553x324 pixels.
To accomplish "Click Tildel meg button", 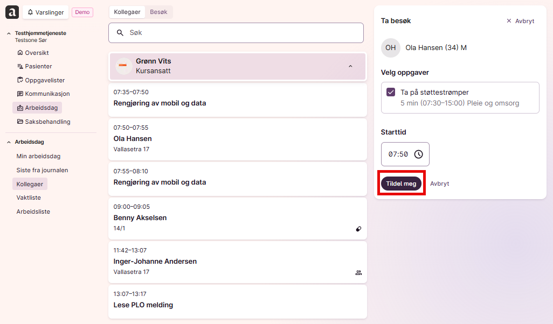I will point(401,184).
